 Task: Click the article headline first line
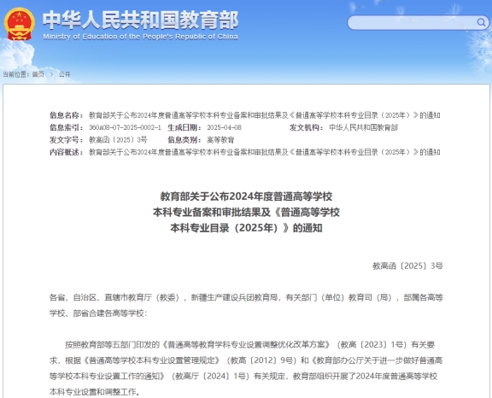pyautogui.click(x=246, y=196)
